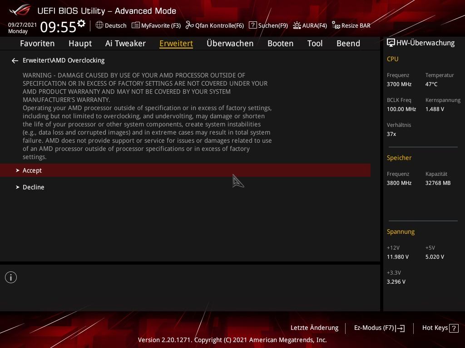This screenshot has width=465, height=348.
Task: Open the Favoriten tab
Action: [x=37, y=43]
